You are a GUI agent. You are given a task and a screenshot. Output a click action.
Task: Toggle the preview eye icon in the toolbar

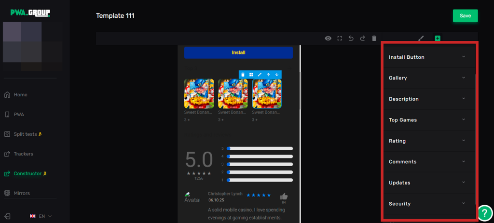click(x=328, y=39)
